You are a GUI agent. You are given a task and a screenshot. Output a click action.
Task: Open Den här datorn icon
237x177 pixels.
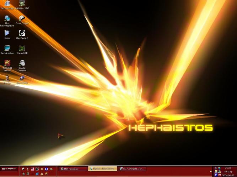[7, 48]
